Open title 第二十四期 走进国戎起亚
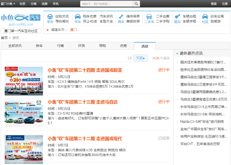 pos(85,70)
